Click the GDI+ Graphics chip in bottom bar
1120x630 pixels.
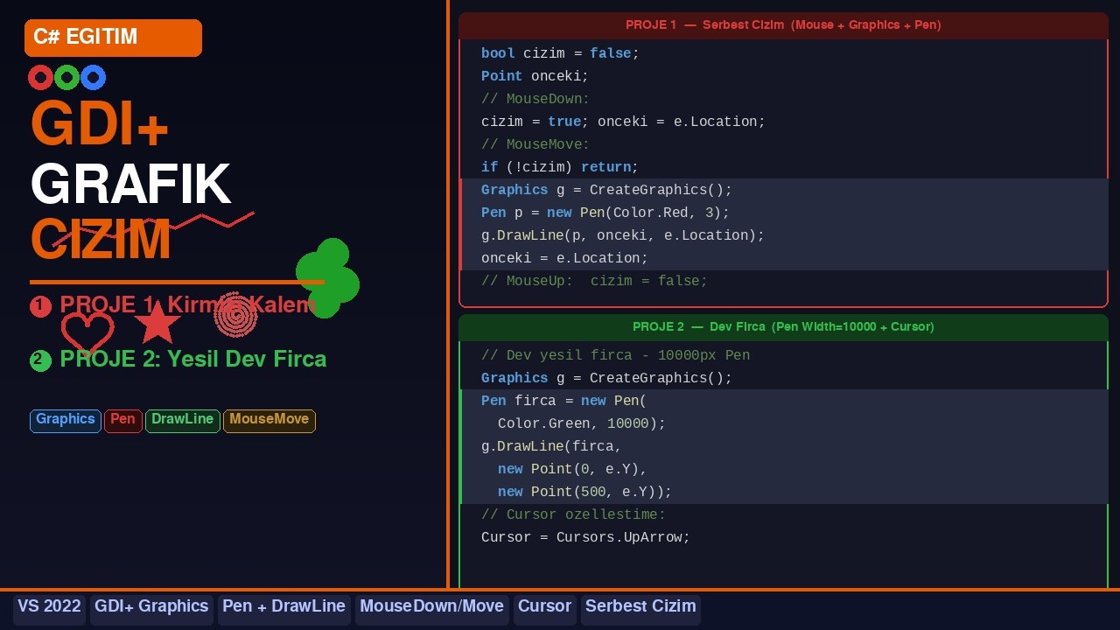coord(151,608)
